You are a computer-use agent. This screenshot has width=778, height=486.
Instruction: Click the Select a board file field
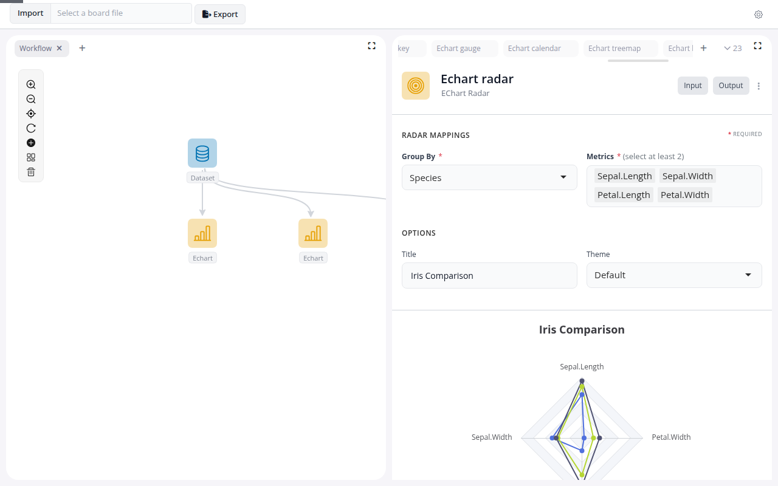[121, 13]
